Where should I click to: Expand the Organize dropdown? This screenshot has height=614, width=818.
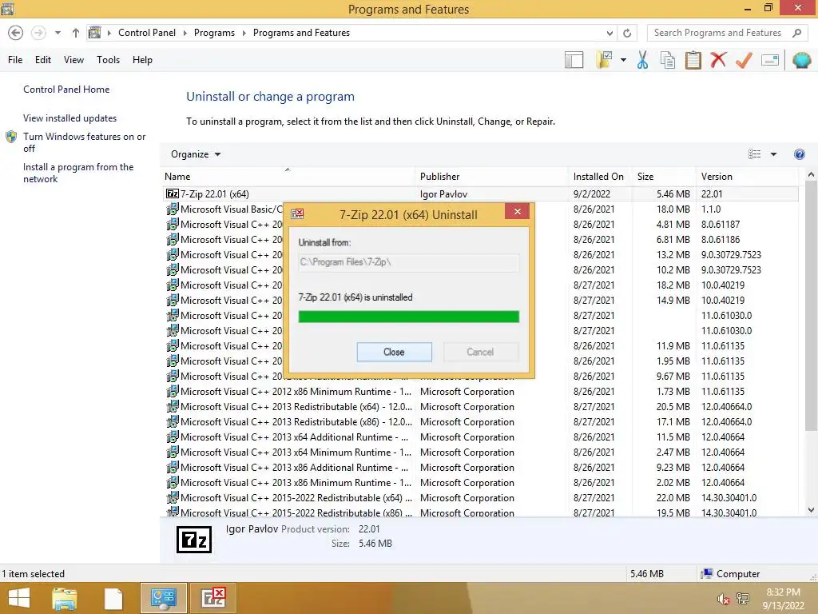[x=196, y=154]
